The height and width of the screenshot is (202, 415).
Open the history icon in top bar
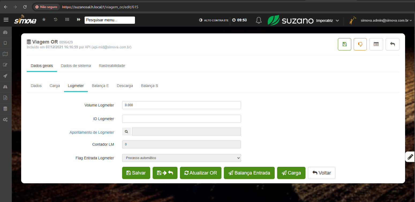tap(55, 20)
